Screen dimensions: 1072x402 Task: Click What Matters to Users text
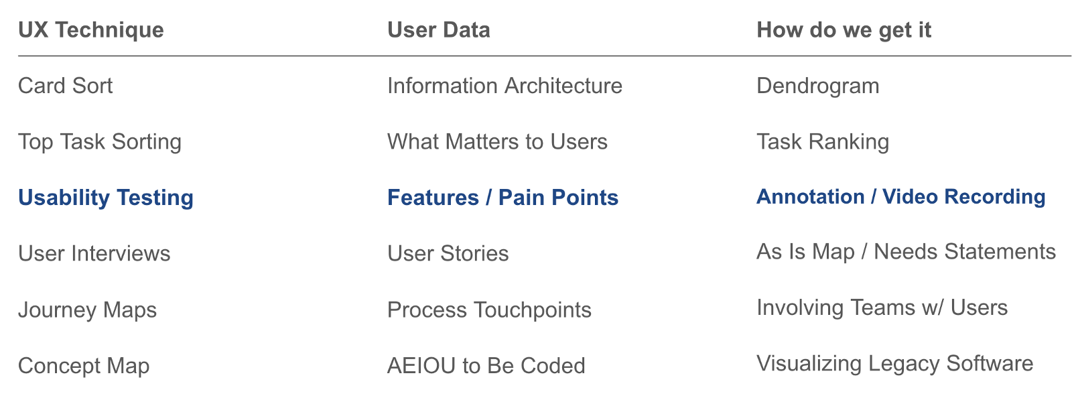click(x=497, y=142)
